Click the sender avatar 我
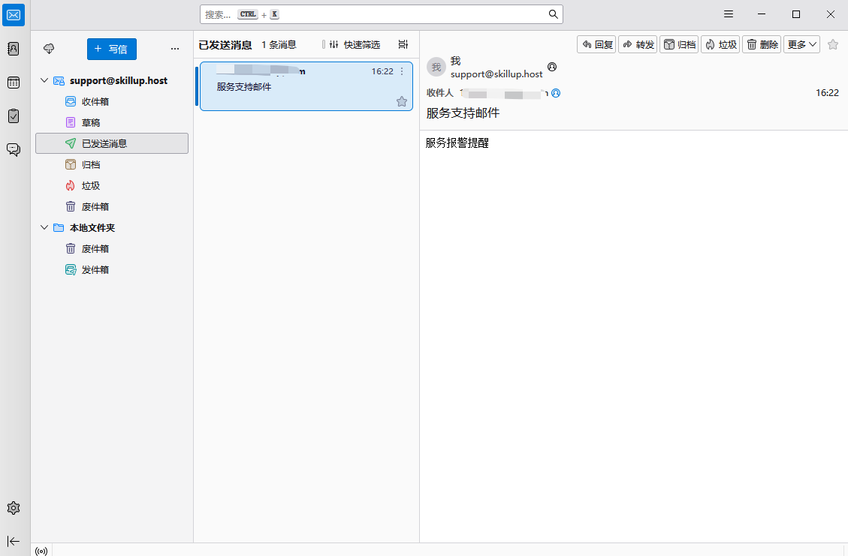This screenshot has height=556, width=848. (436, 67)
